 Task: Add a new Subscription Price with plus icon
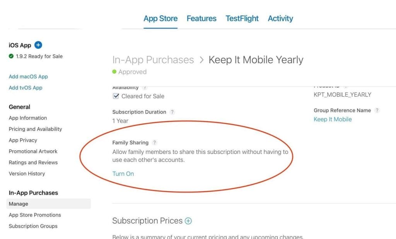click(188, 221)
